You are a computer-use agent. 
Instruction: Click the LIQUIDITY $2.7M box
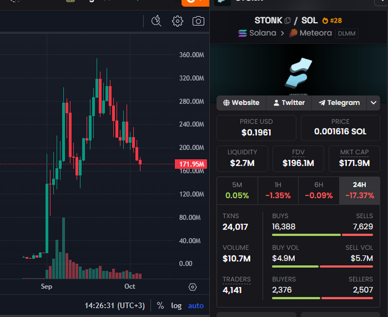pyautogui.click(x=242, y=159)
